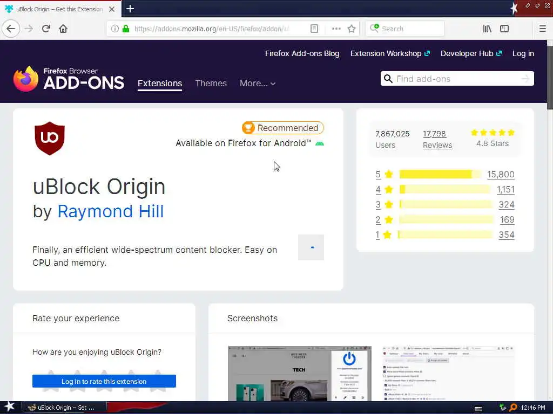The width and height of the screenshot is (553, 414).
Task: Click the 4.8 Stars rating display
Action: [493, 138]
